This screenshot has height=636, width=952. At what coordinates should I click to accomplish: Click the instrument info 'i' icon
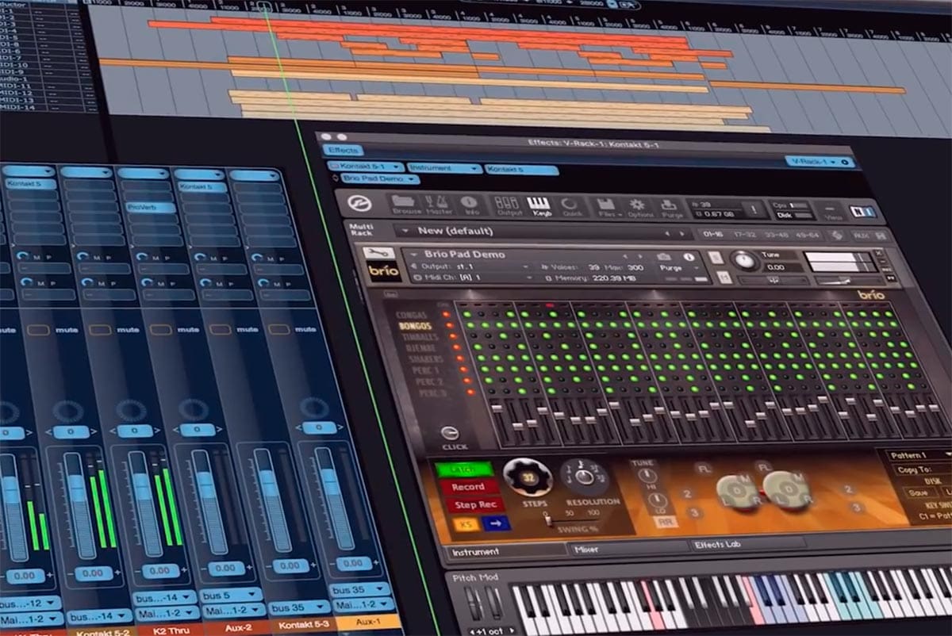(689, 257)
